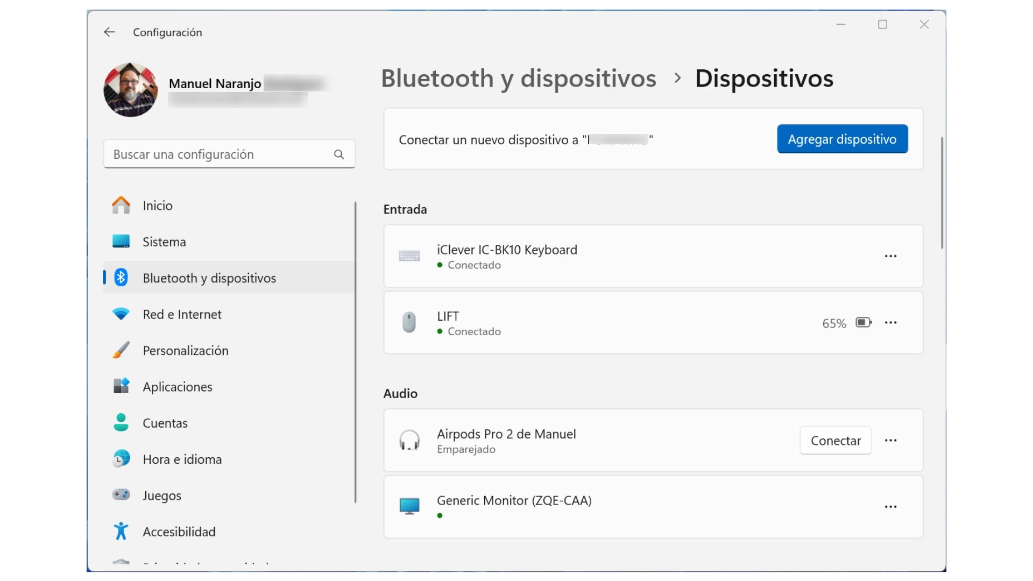Open more options for Airpods Pro 2

click(x=890, y=441)
